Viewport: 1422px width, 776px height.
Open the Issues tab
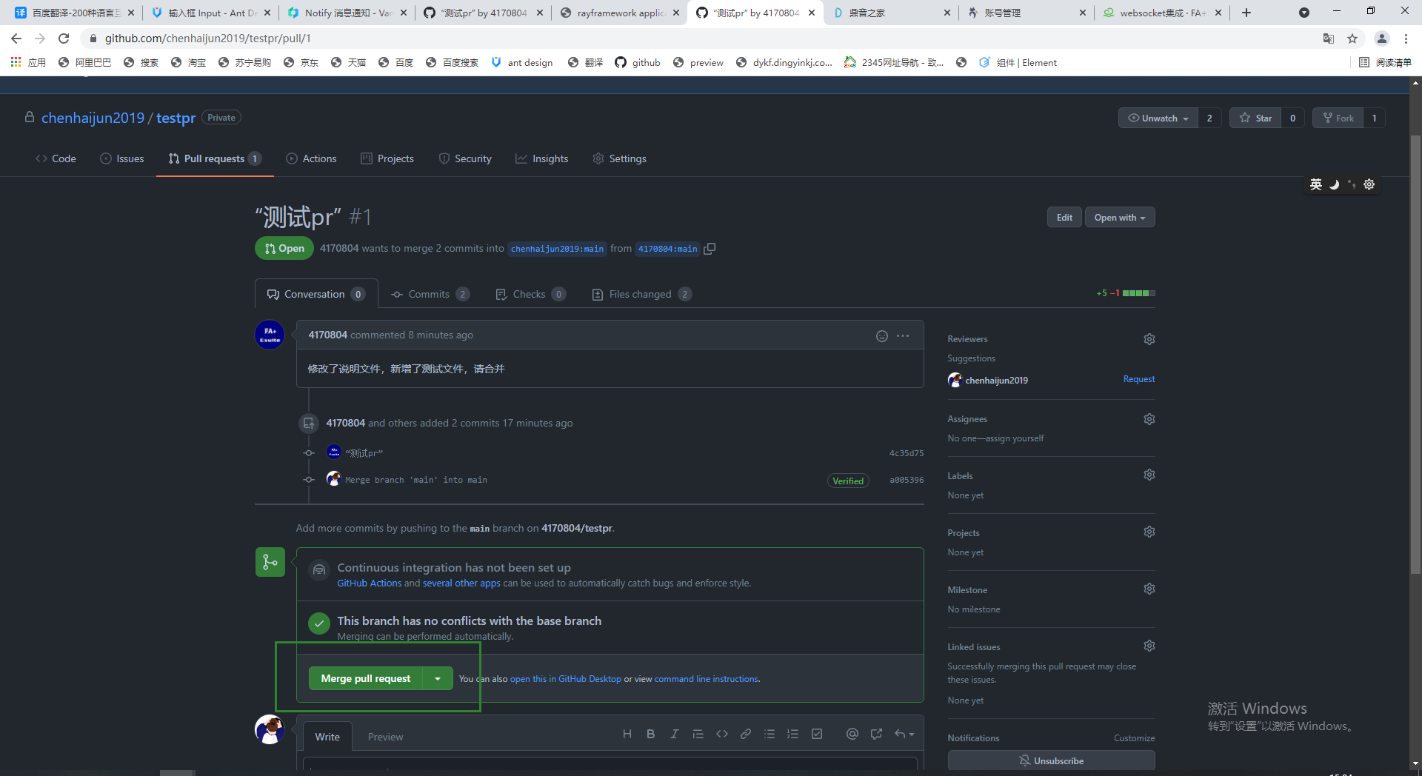pos(122,159)
